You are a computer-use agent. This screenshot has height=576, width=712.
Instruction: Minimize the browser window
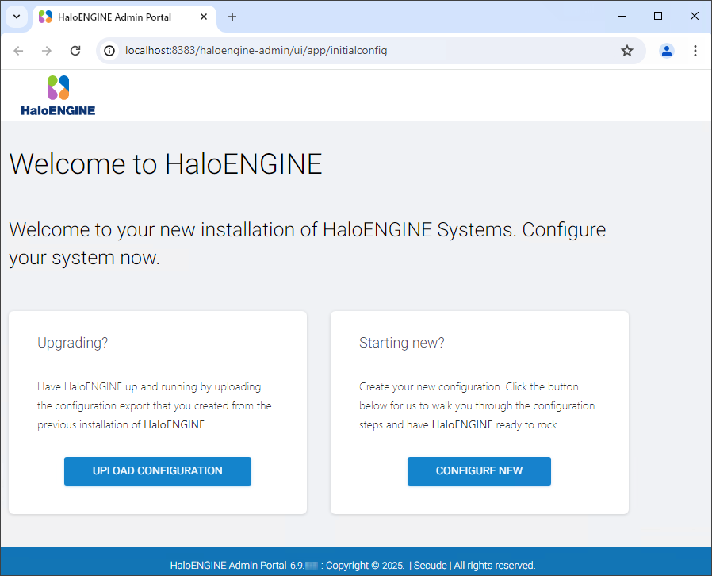pos(621,16)
